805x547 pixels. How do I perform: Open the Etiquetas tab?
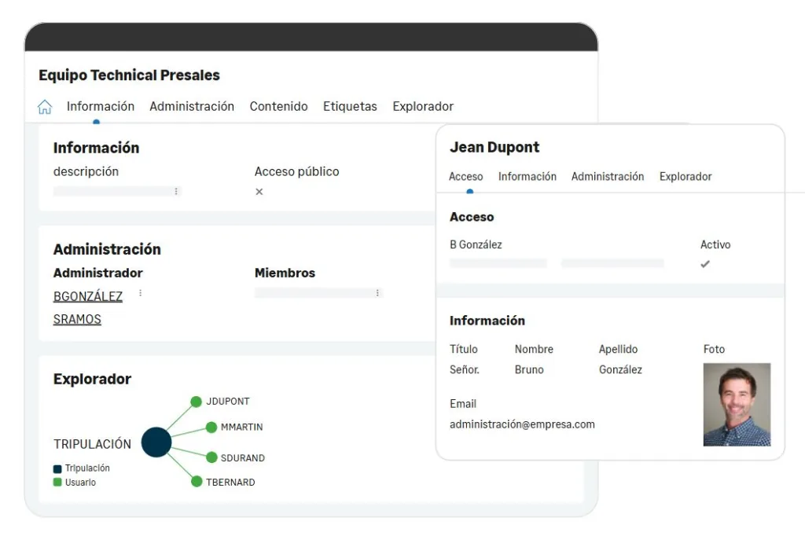[350, 106]
